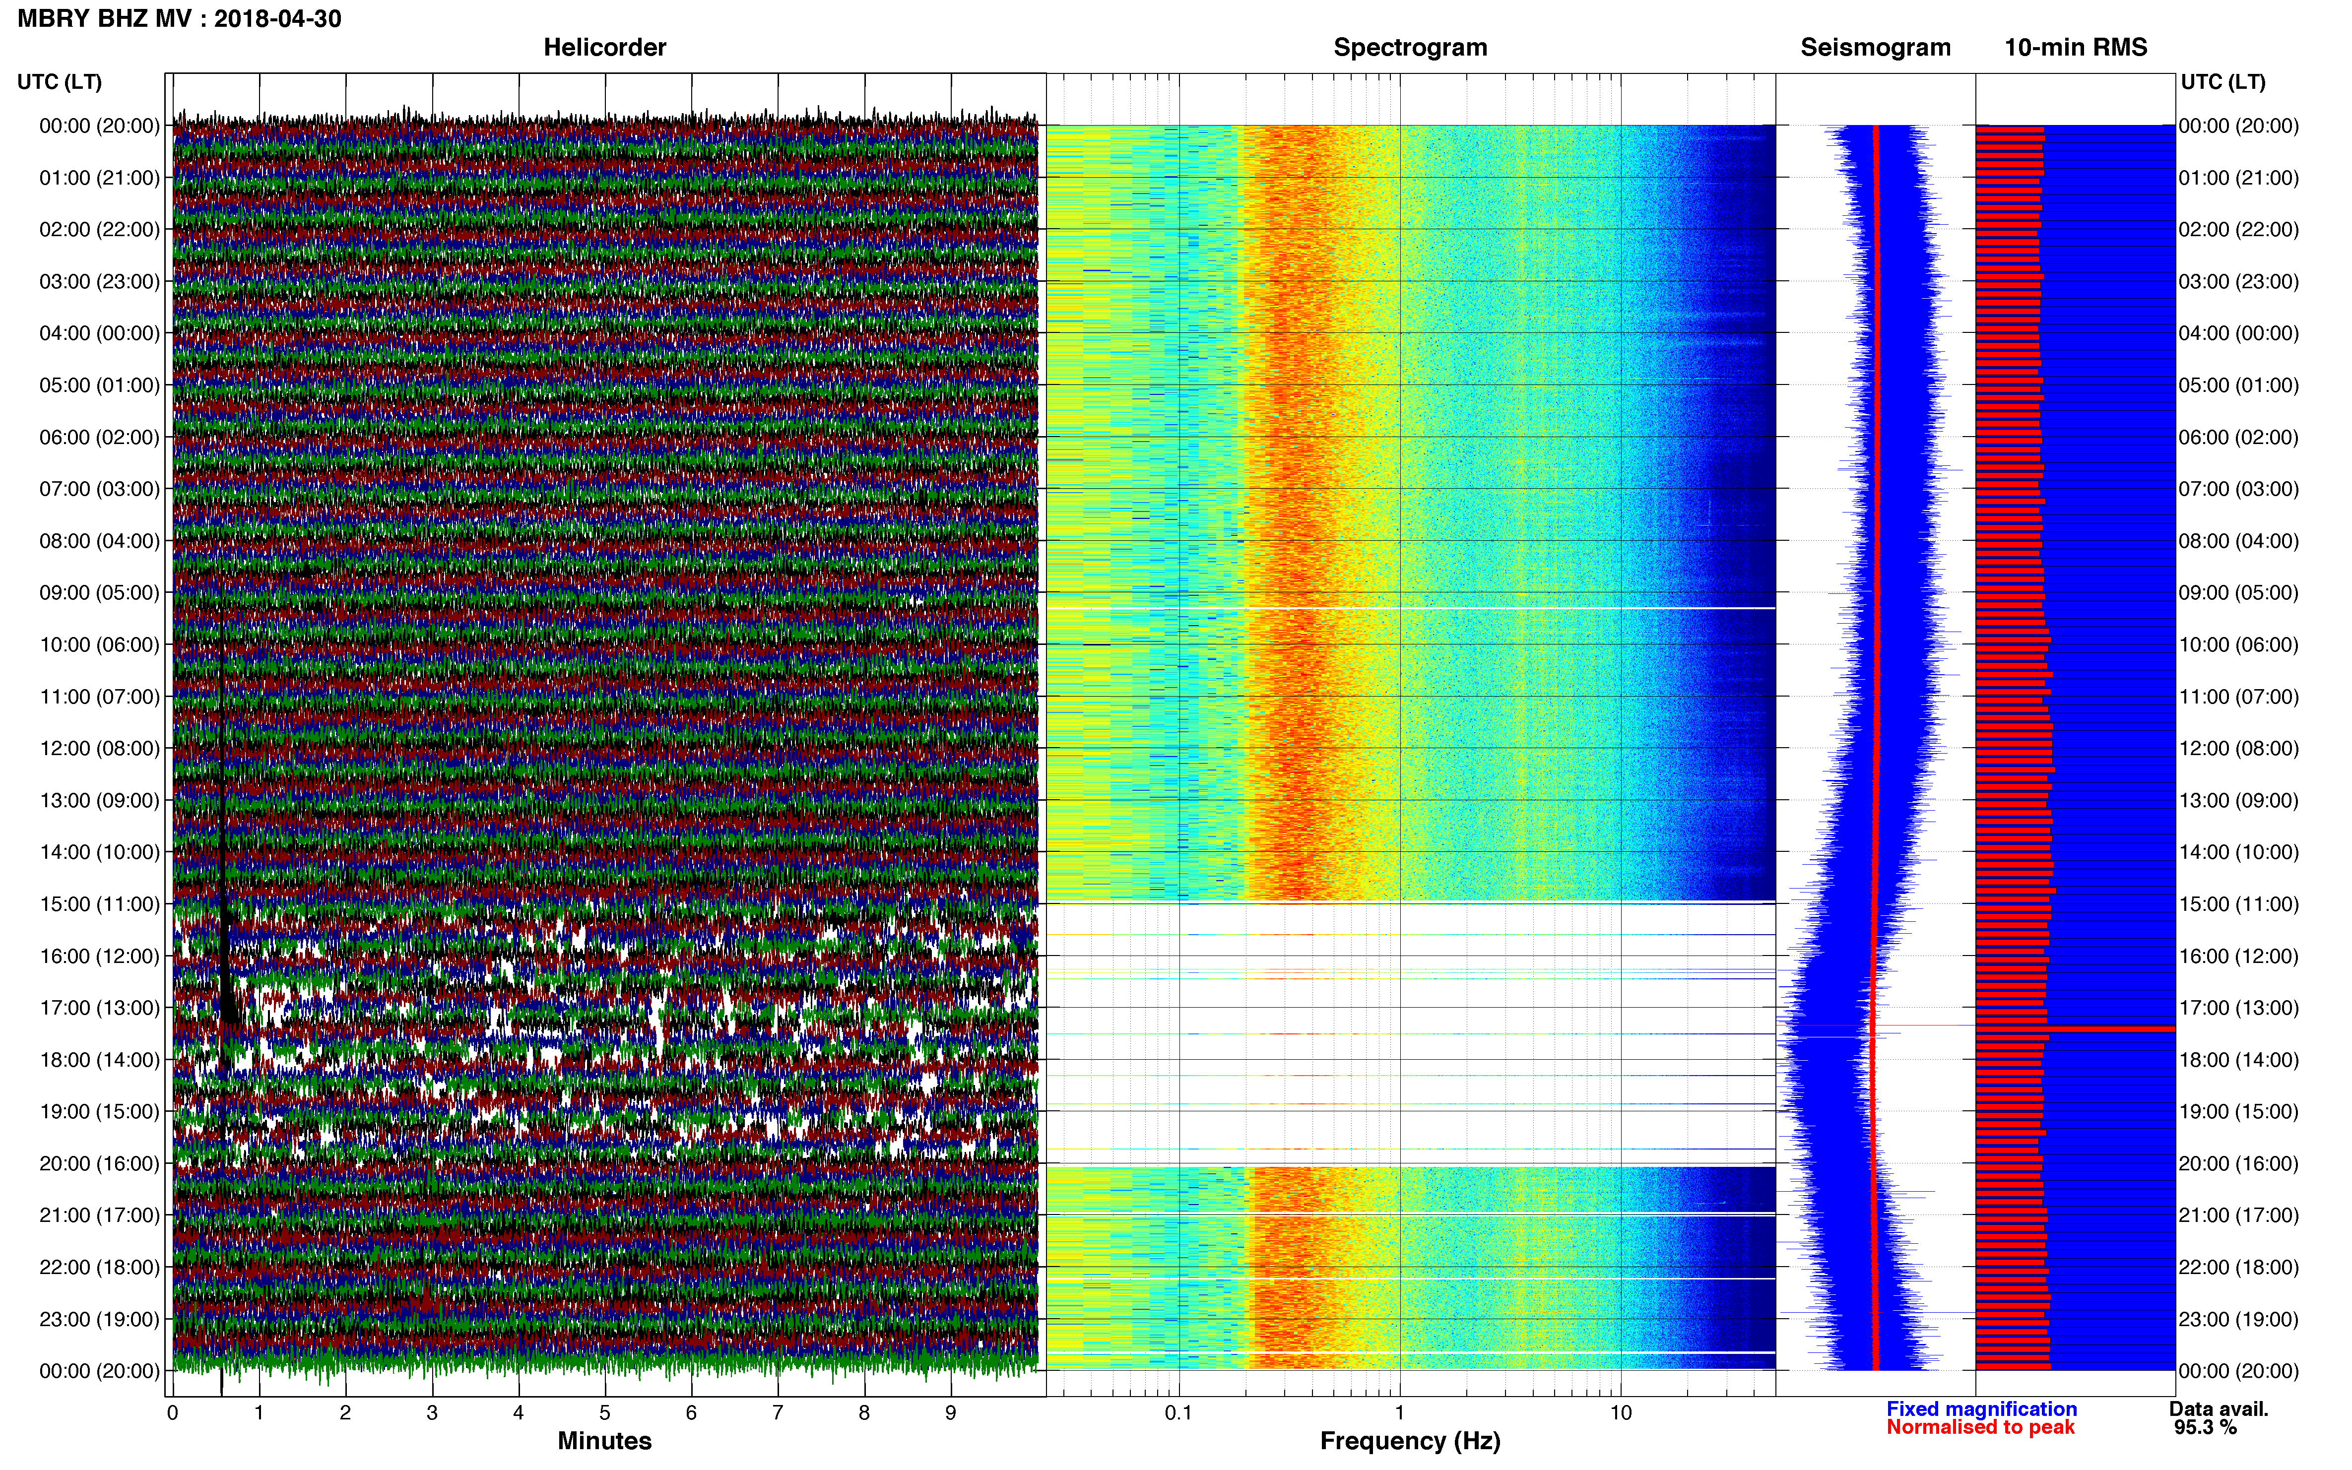Click left time label '22:00 (18:00)'

click(x=99, y=1268)
